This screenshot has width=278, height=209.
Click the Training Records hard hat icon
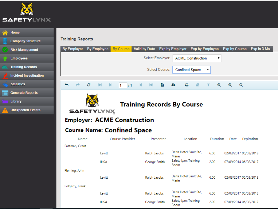coord(5,67)
